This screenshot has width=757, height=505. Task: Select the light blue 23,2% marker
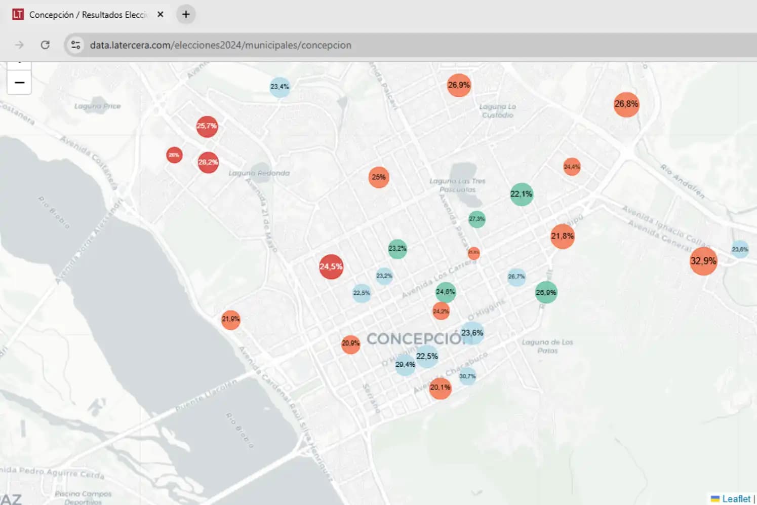(x=384, y=276)
